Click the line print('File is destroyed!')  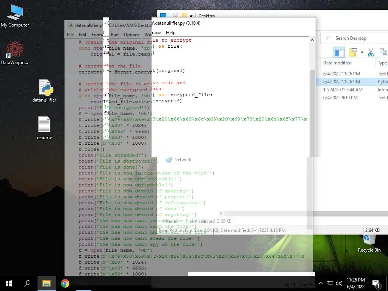point(118,161)
